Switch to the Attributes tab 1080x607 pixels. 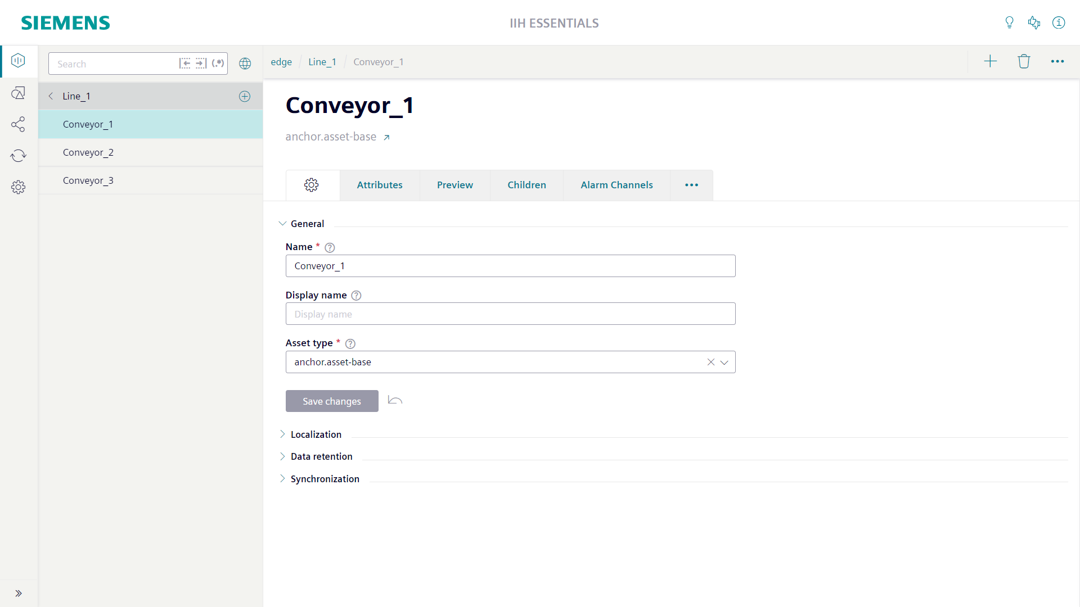click(x=380, y=185)
